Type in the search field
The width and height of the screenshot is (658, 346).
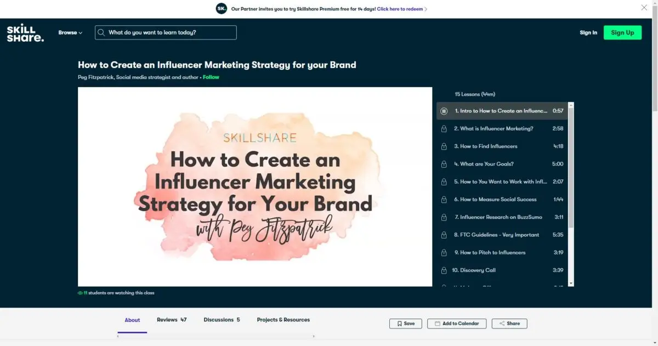[170, 33]
